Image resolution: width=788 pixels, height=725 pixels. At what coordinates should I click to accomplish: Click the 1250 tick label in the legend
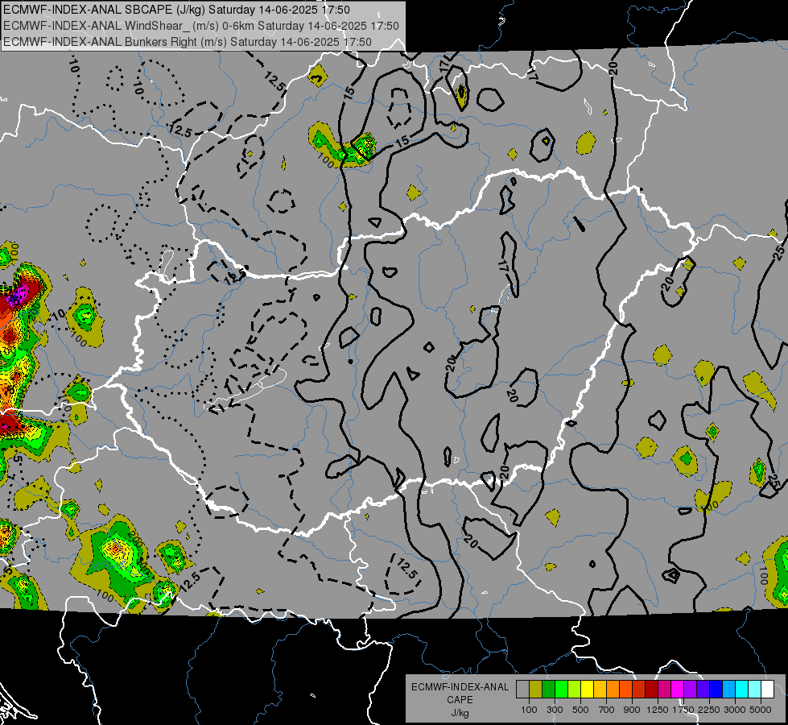click(x=658, y=710)
